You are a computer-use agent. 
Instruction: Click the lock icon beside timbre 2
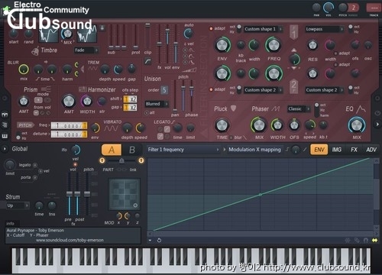pyautogui.click(x=102, y=27)
